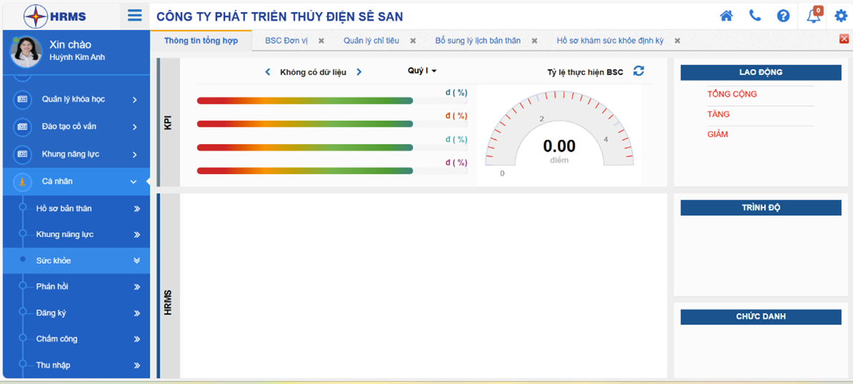853x384 pixels.
Task: Click the company name header title
Action: (280, 16)
